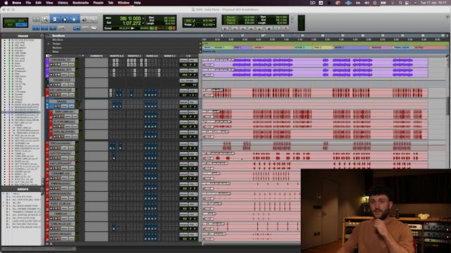Expand the Tempo ruler

point(49,44)
